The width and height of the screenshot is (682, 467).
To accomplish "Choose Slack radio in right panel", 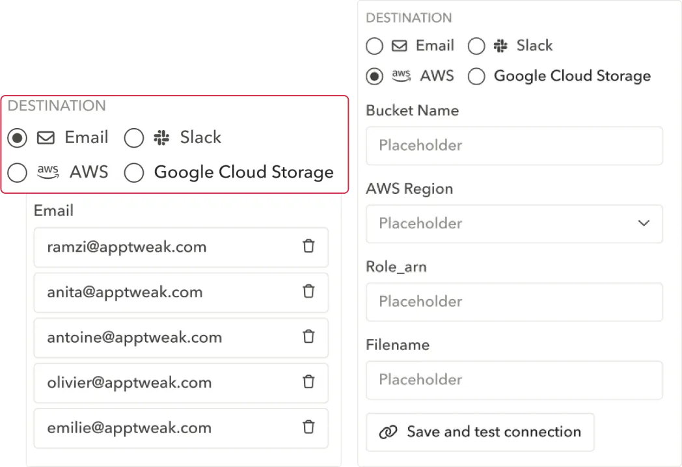I will point(477,46).
